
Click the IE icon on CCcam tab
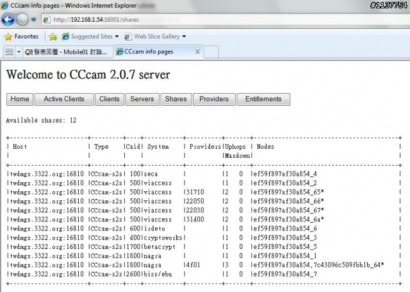pos(120,51)
